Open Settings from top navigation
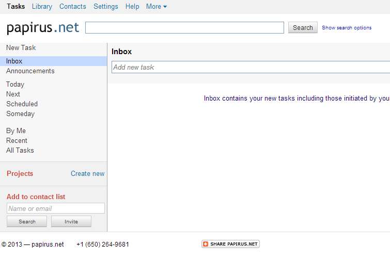This screenshot has width=390, height=277. coord(106,7)
